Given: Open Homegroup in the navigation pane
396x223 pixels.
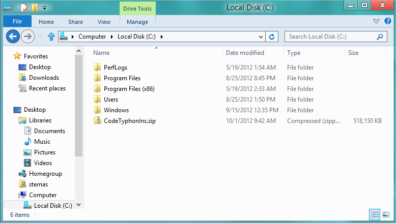Looking at the screenshot, I should [x=45, y=174].
